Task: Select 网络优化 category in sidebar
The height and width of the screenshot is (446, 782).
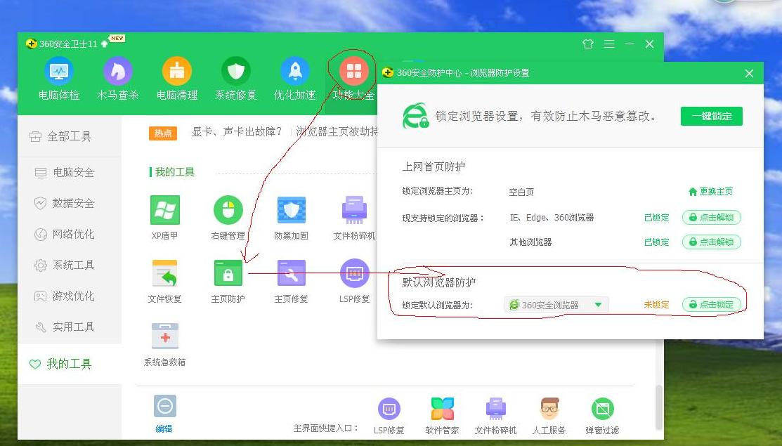Action: (x=70, y=234)
